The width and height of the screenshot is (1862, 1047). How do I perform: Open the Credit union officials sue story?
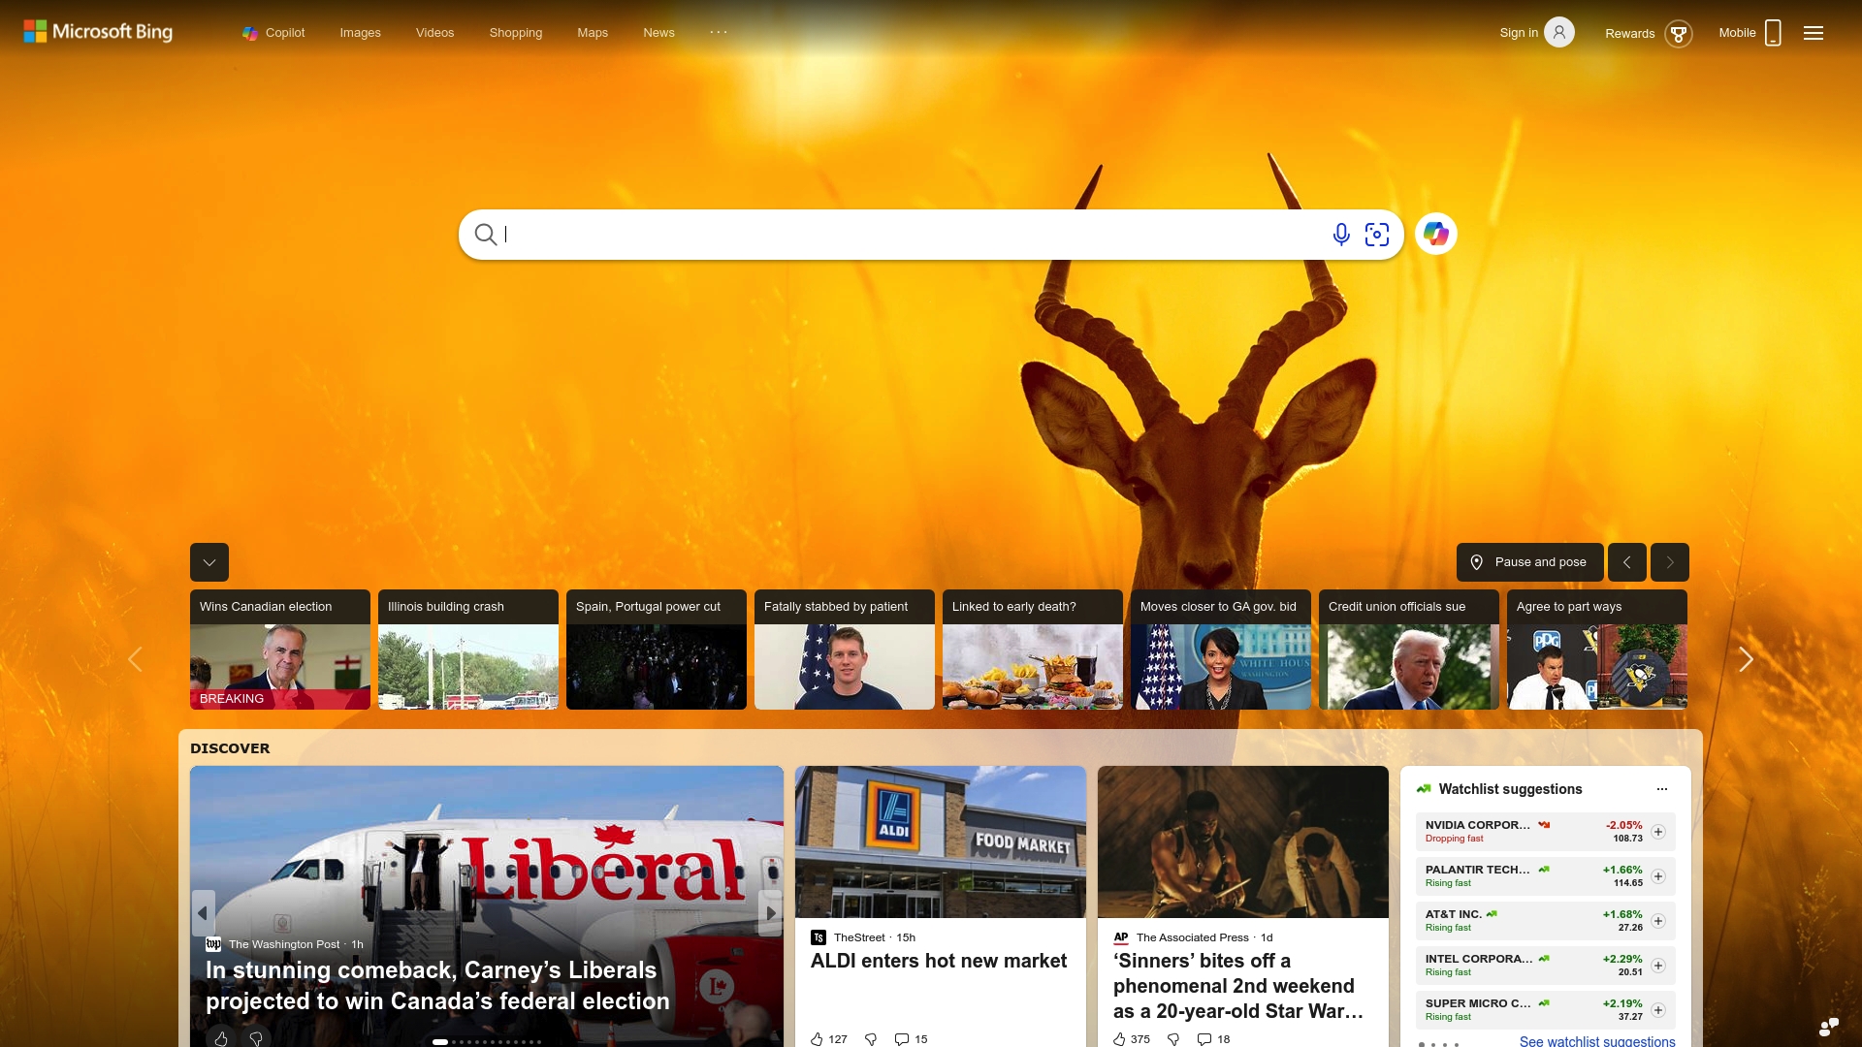(x=1409, y=650)
